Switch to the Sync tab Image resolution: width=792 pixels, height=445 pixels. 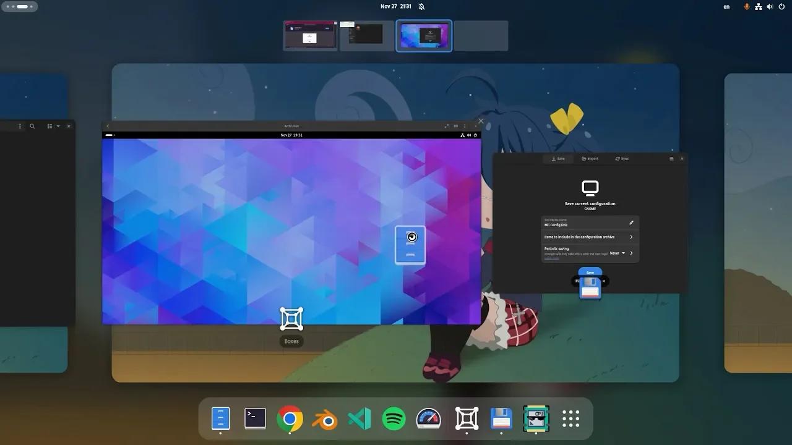622,158
